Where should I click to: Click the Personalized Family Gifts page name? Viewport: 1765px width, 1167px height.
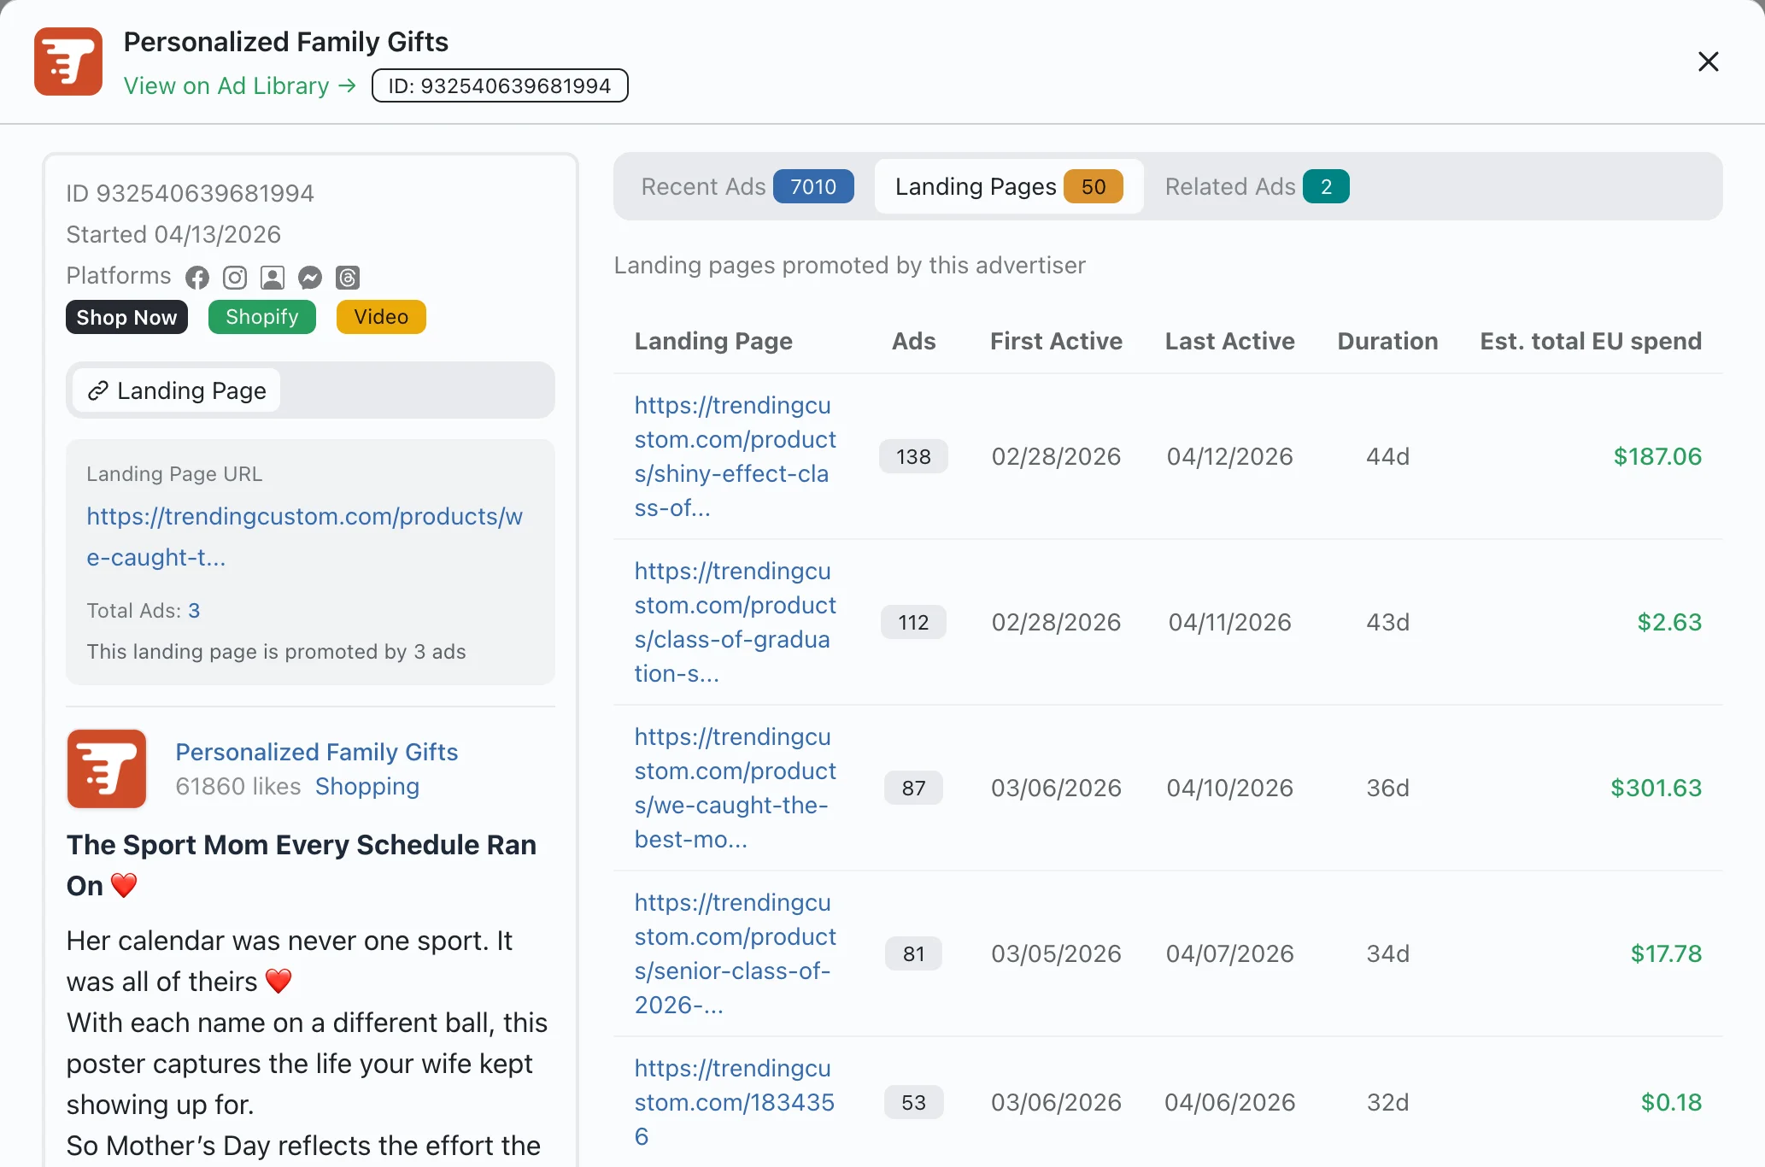coord(316,752)
